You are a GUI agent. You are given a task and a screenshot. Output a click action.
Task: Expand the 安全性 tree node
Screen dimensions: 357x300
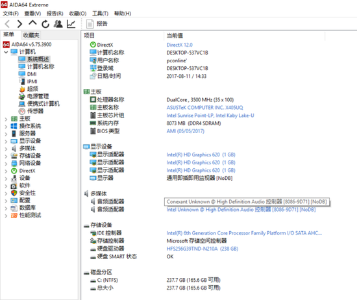[6, 194]
